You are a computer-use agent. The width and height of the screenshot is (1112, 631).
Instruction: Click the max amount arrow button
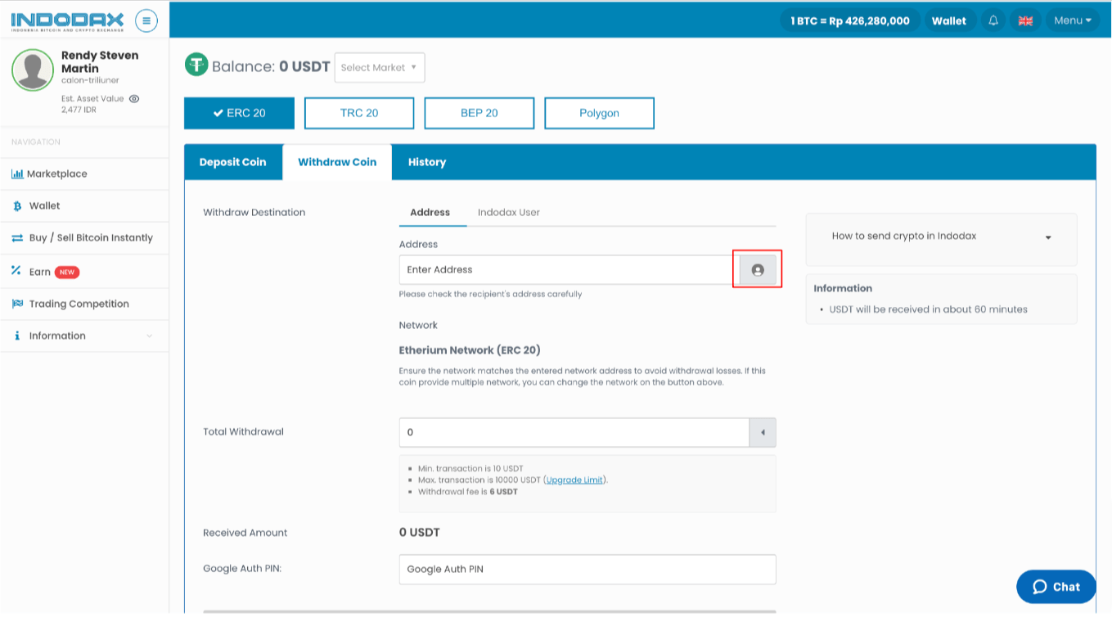[763, 432]
